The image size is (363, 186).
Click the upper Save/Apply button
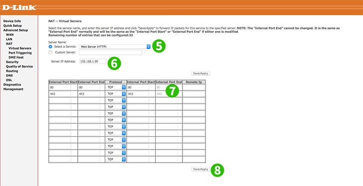click(200, 73)
